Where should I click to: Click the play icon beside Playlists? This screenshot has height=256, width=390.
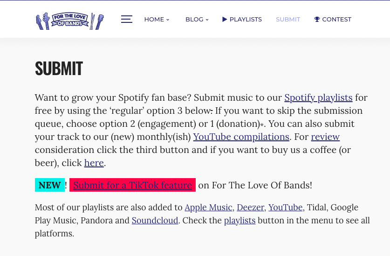225,19
